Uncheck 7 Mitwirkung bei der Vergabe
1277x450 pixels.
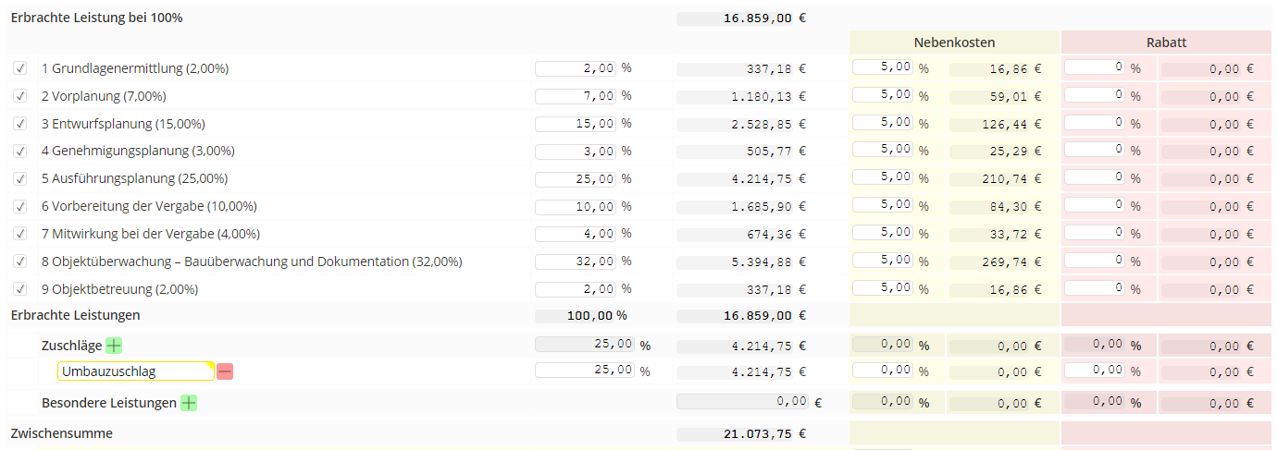20,234
